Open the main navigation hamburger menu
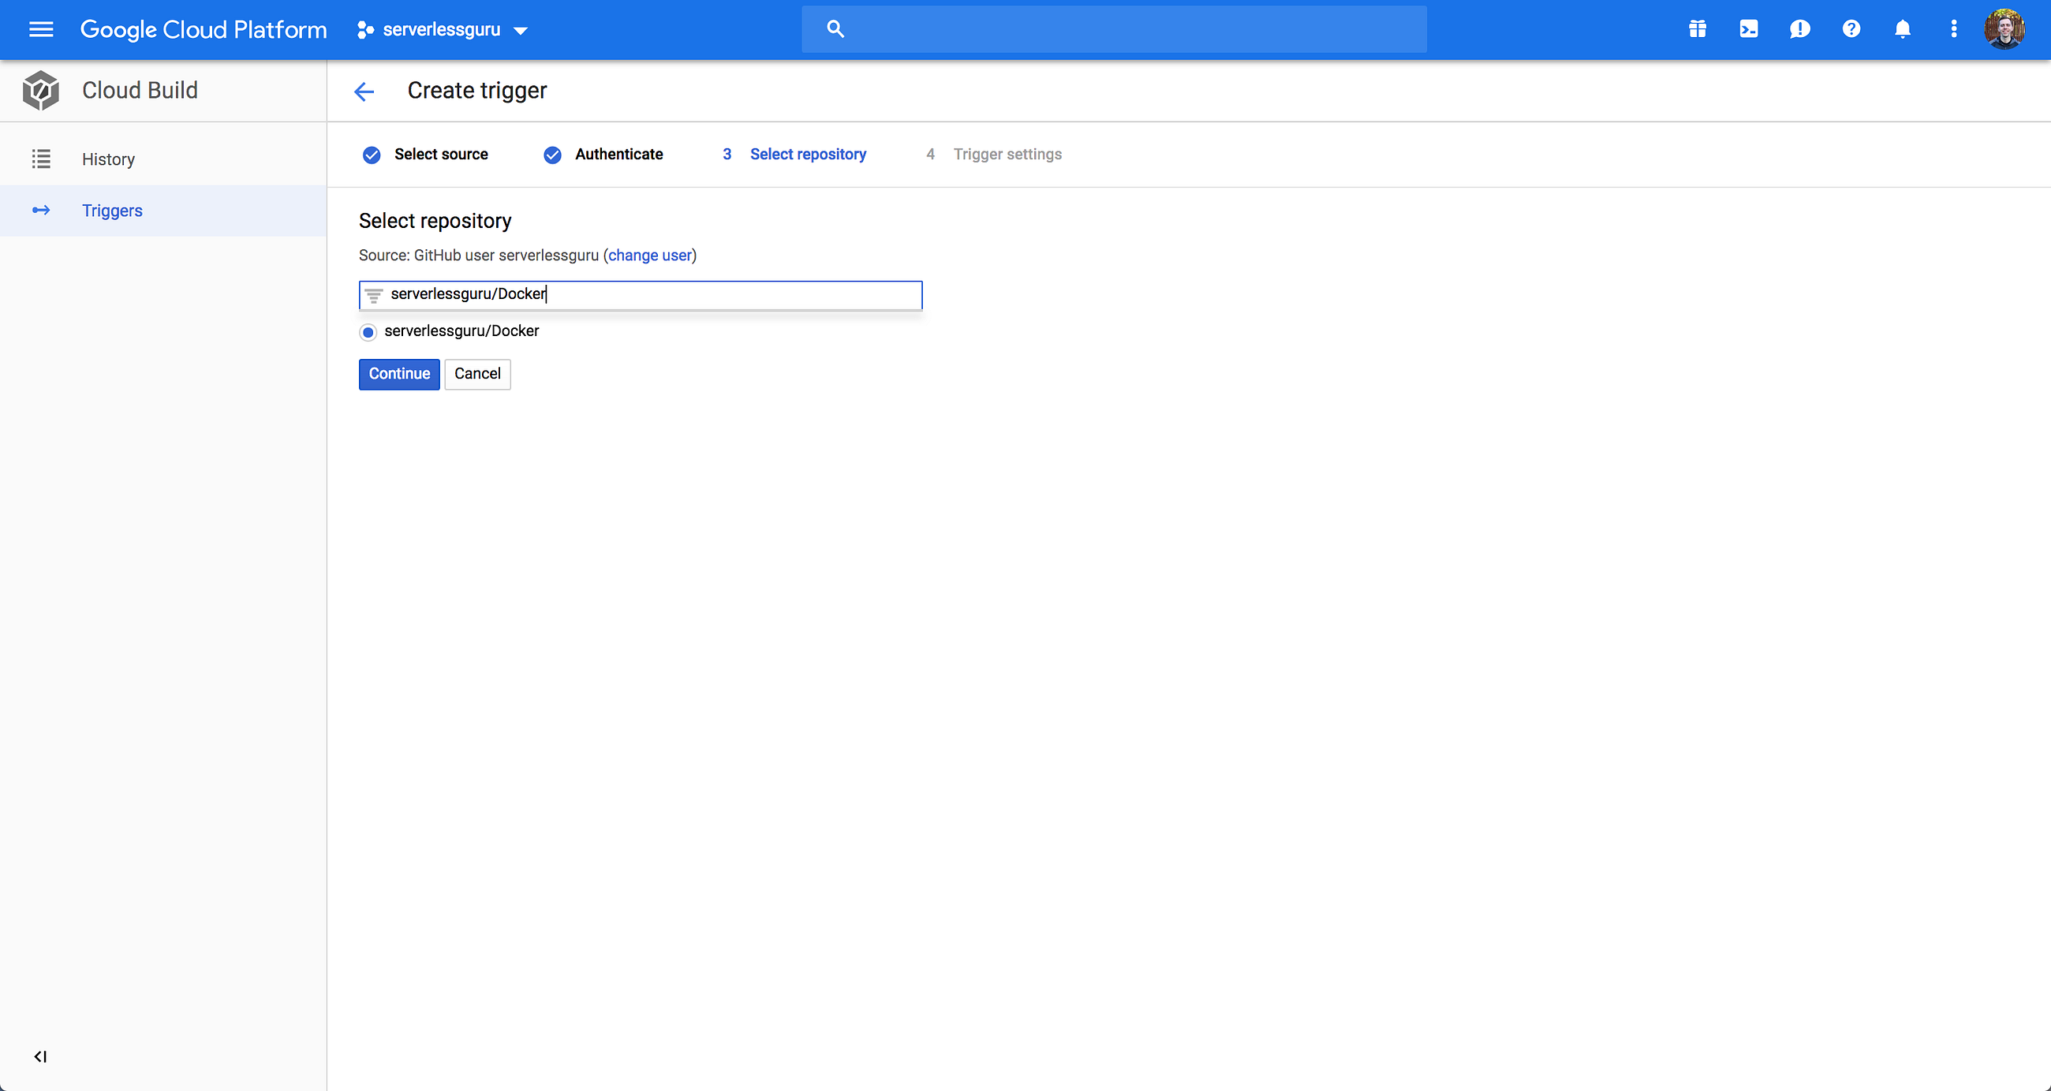Viewport: 2051px width, 1091px height. [x=40, y=29]
